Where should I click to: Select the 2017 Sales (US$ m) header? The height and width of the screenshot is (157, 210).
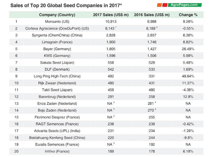click(111, 15)
